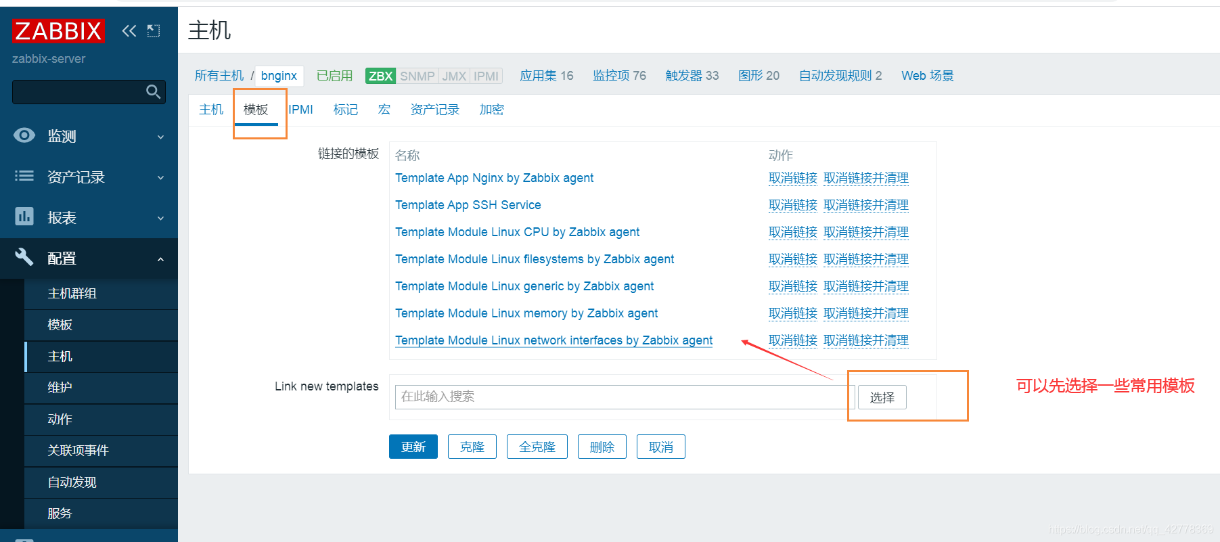Screen dimensions: 1220x542
Task: Click the 更新 button
Action: click(x=413, y=447)
